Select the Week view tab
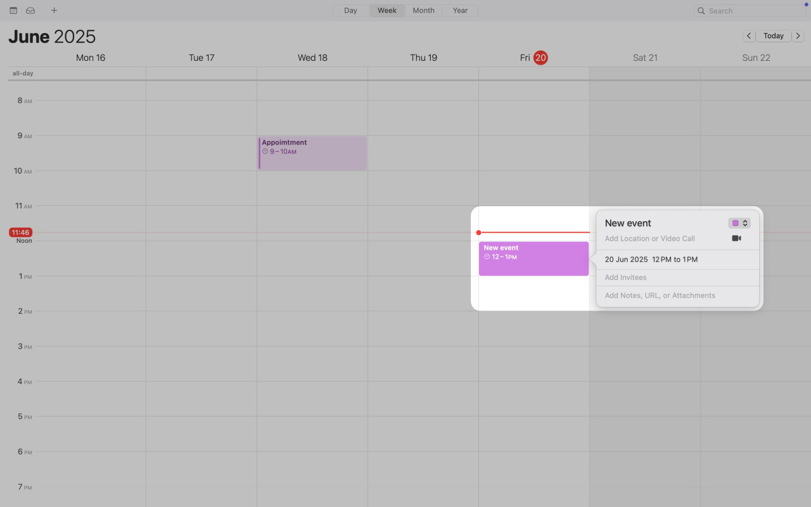Screen dimensions: 811x507 click(x=387, y=11)
